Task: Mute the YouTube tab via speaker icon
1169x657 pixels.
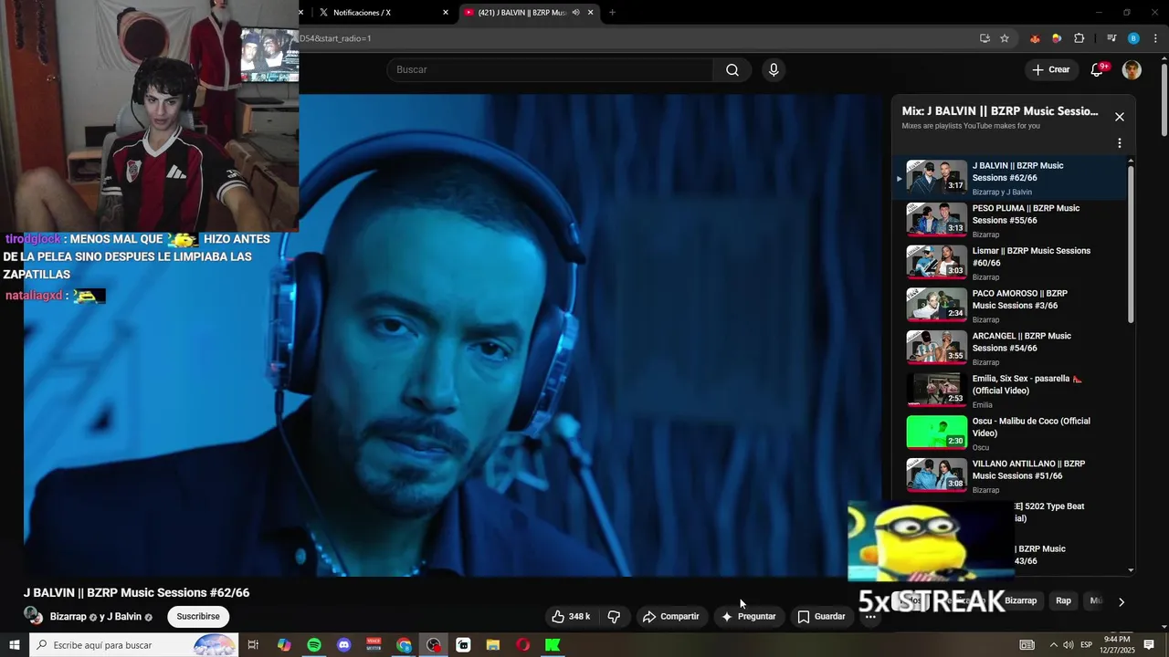Action: (x=575, y=13)
